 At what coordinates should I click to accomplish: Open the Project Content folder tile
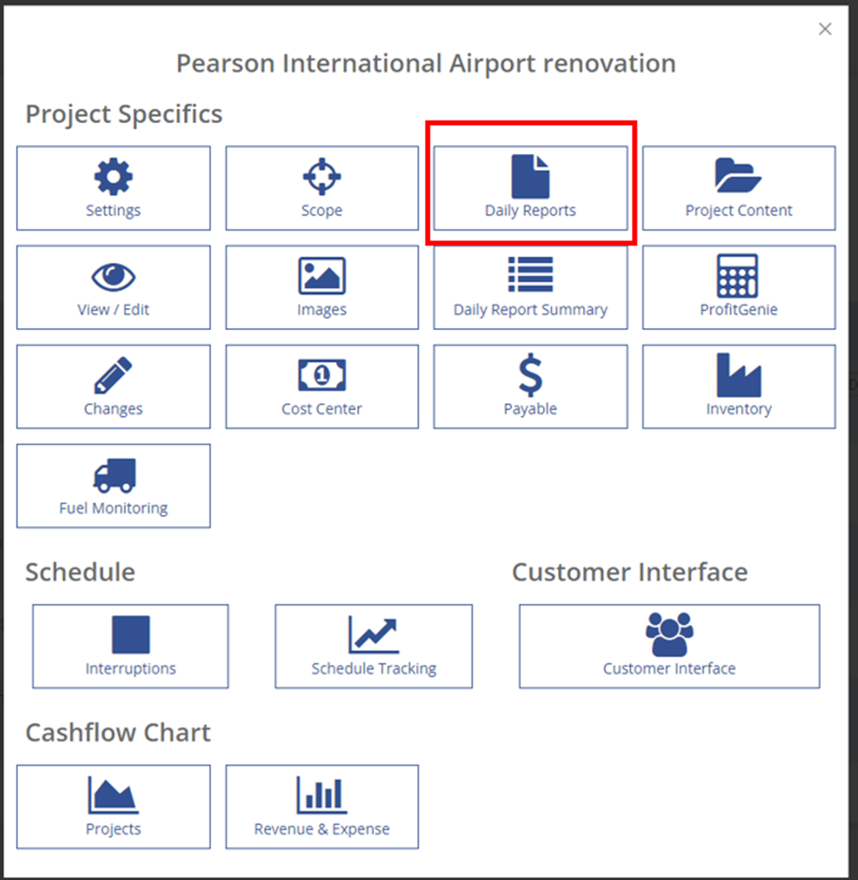coord(739,188)
